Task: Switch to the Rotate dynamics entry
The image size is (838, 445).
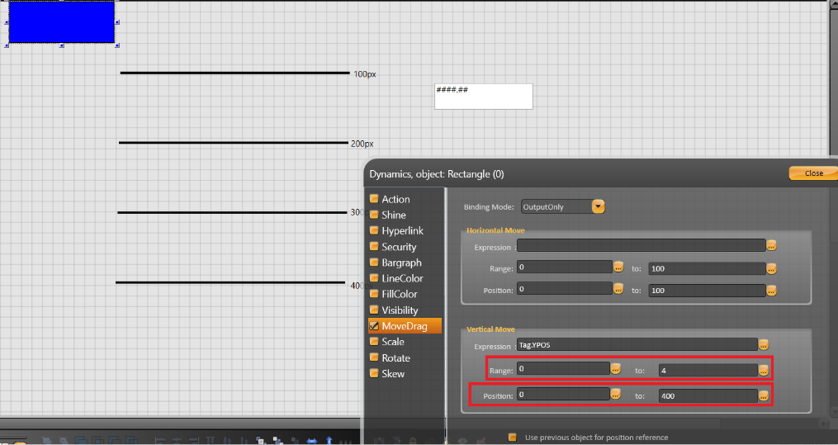Action: 395,357
